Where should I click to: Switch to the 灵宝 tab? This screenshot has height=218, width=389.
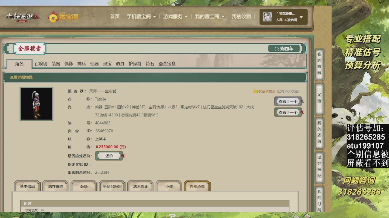[107, 64]
